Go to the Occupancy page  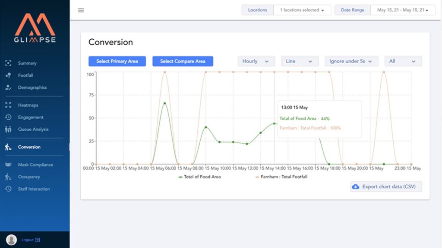click(x=29, y=177)
